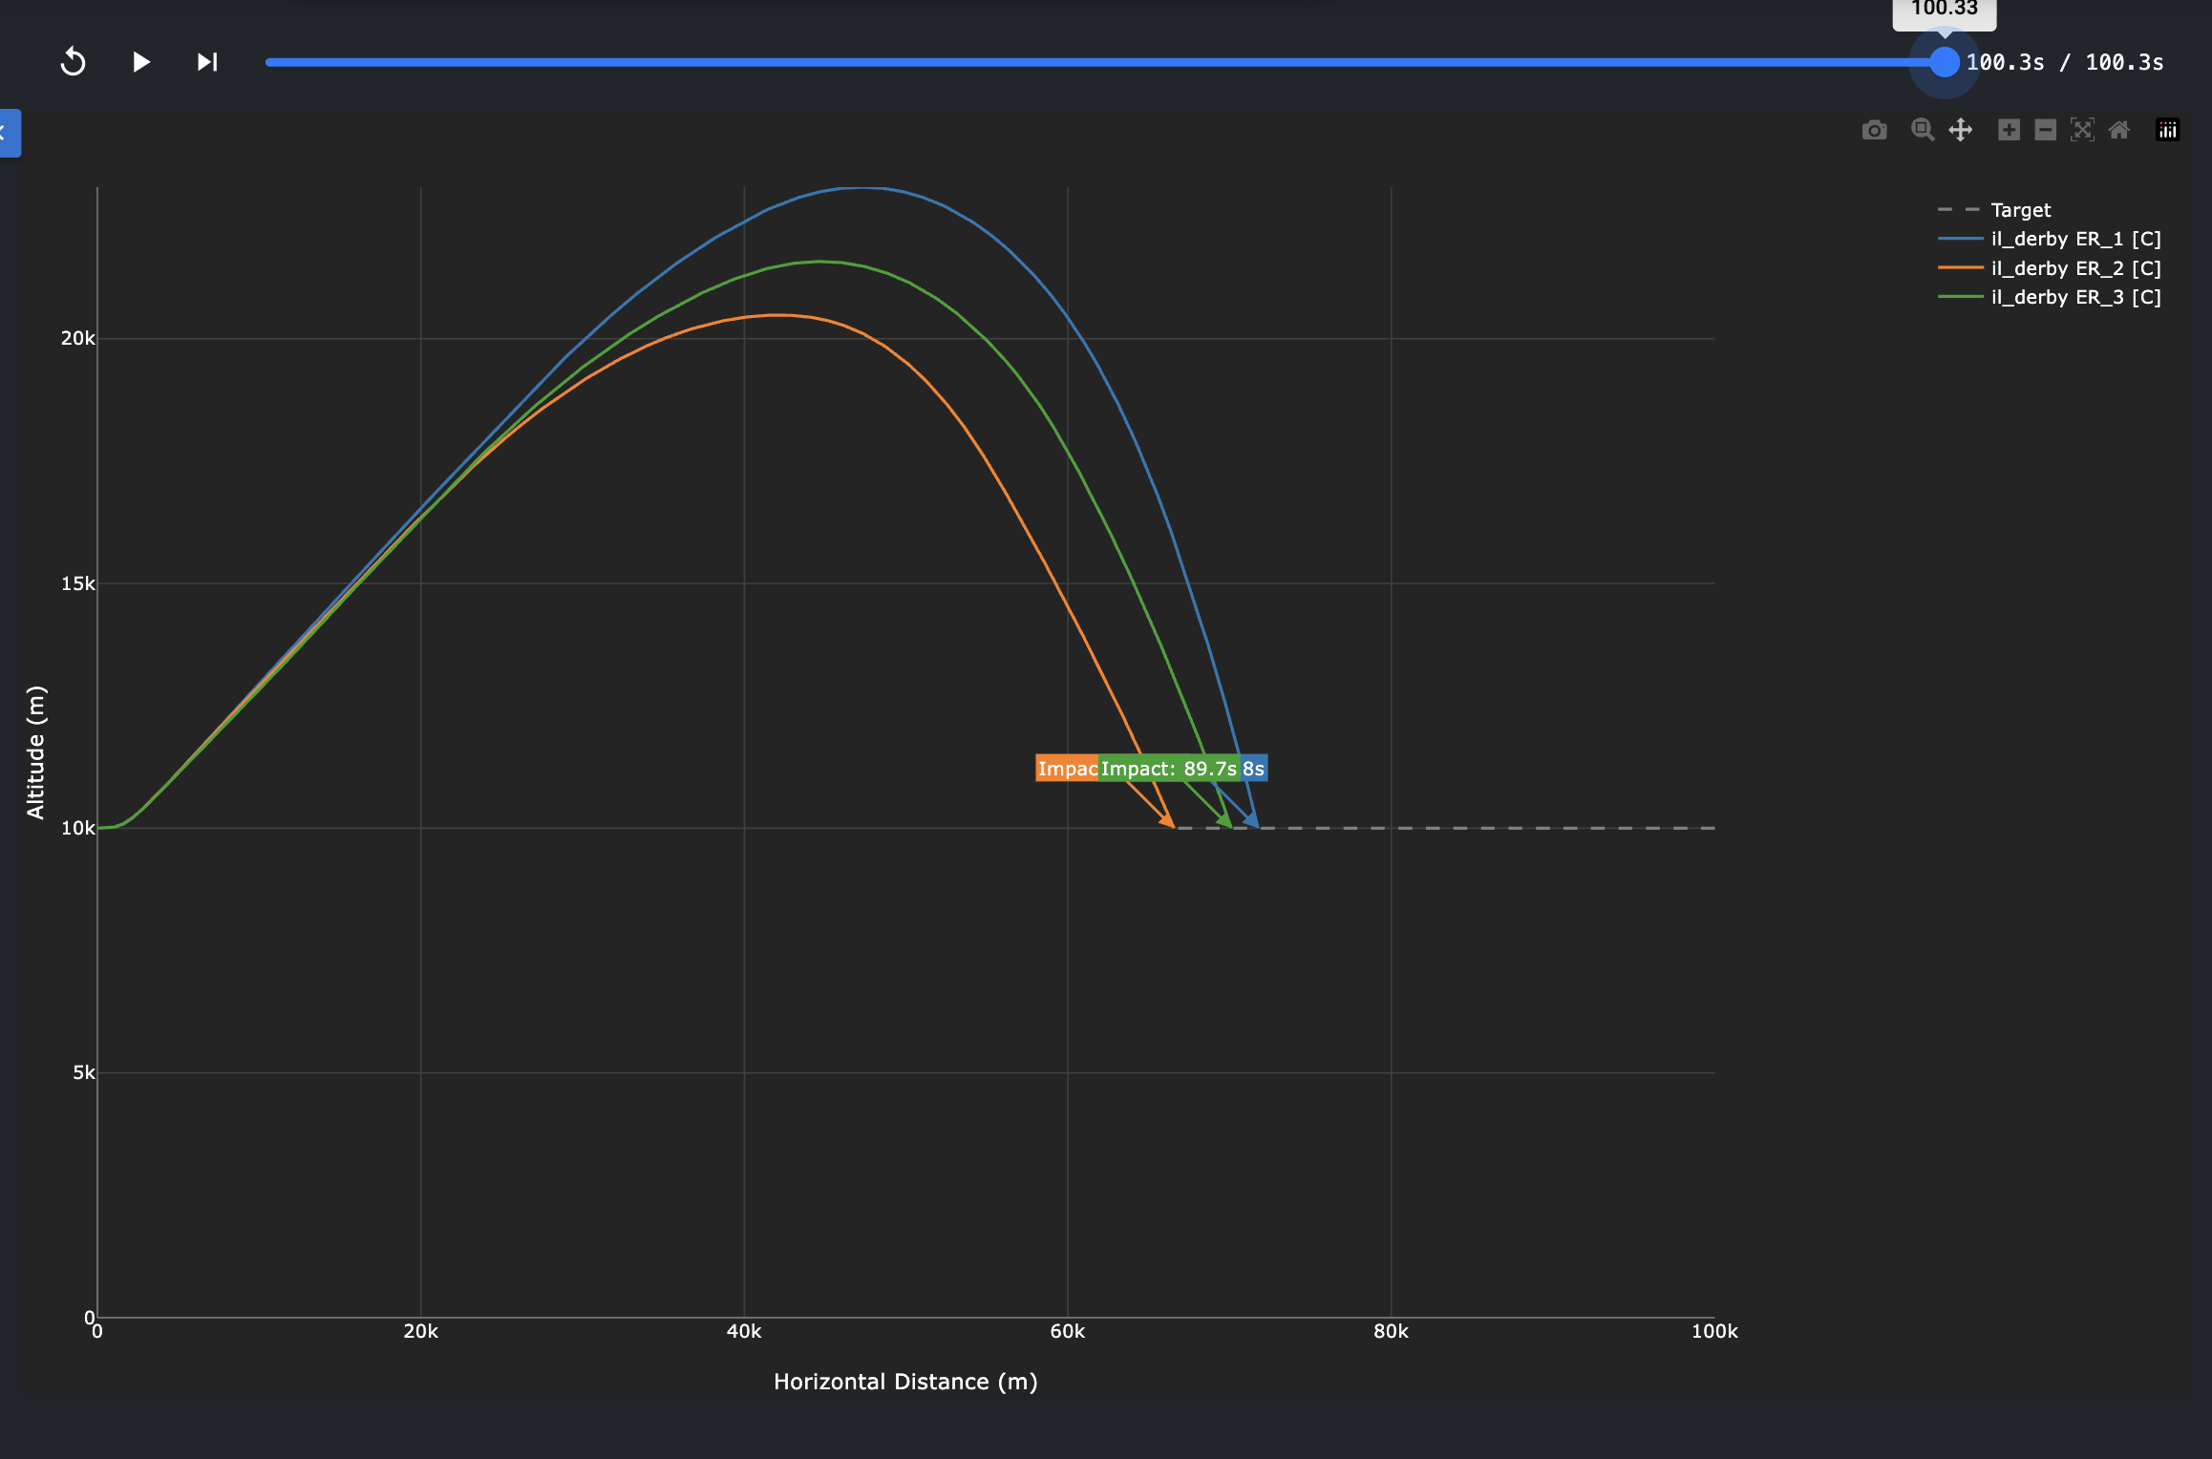
Task: Toggle Target trace in legend
Action: pos(2020,210)
